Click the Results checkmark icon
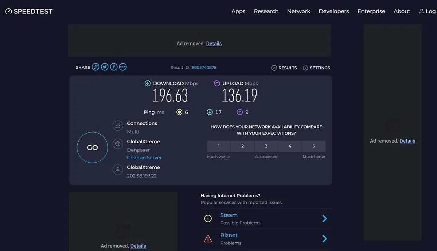Image resolution: width=437 pixels, height=251 pixels. coord(274,68)
